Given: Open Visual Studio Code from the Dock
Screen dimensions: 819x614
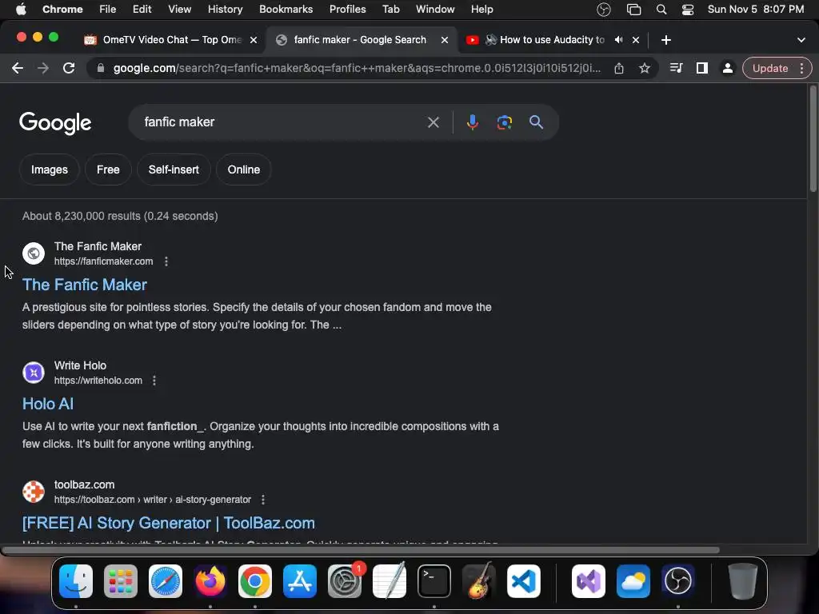Looking at the screenshot, I should [x=524, y=581].
